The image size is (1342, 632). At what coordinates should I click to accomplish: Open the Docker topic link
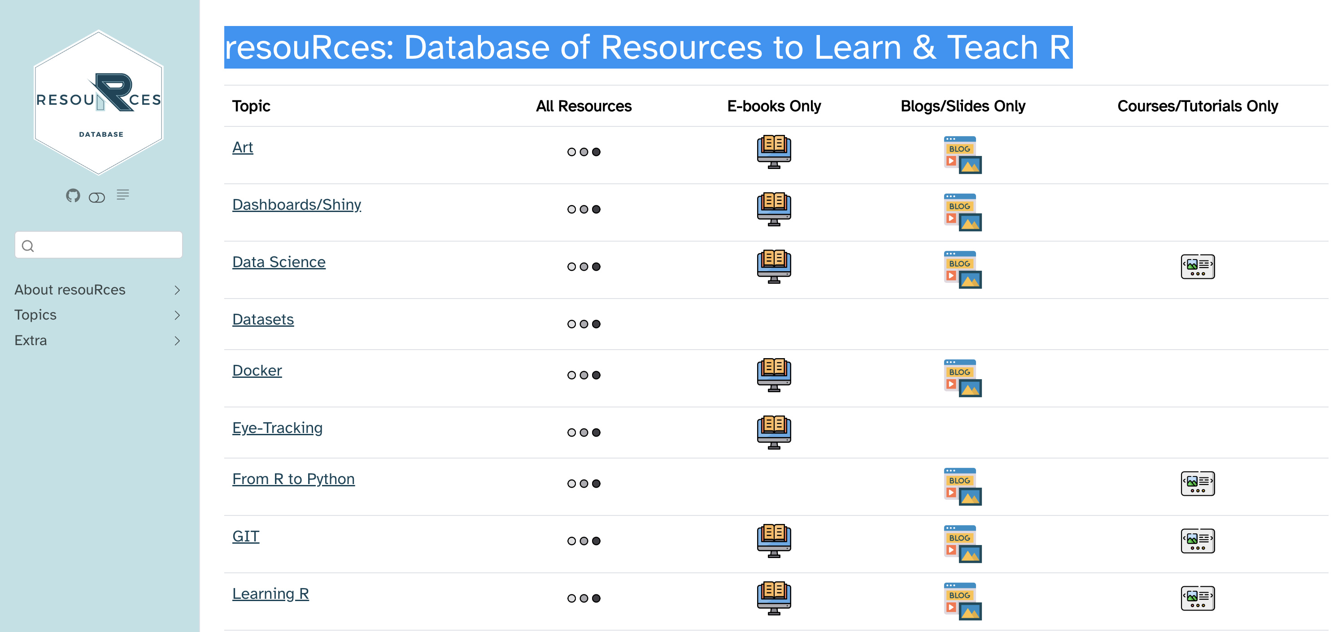click(257, 370)
